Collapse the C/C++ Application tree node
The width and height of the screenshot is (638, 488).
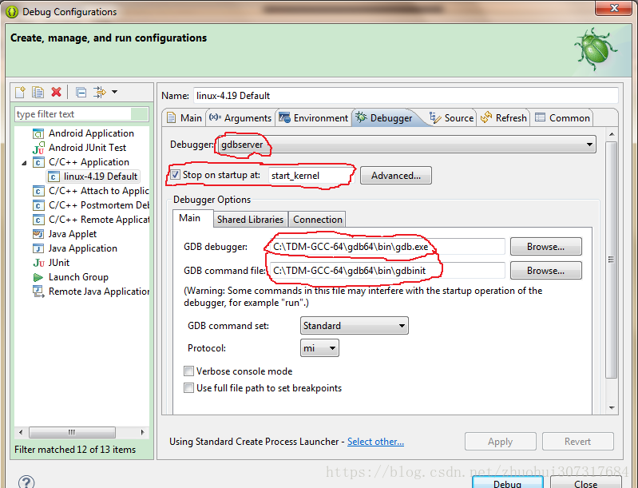click(24, 163)
